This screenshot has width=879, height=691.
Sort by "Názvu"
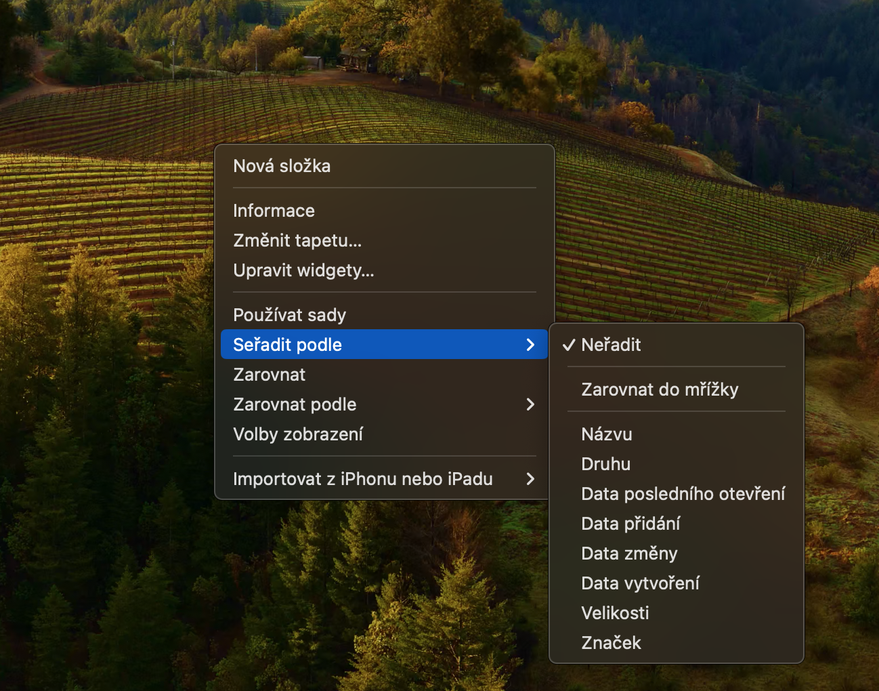(x=607, y=434)
